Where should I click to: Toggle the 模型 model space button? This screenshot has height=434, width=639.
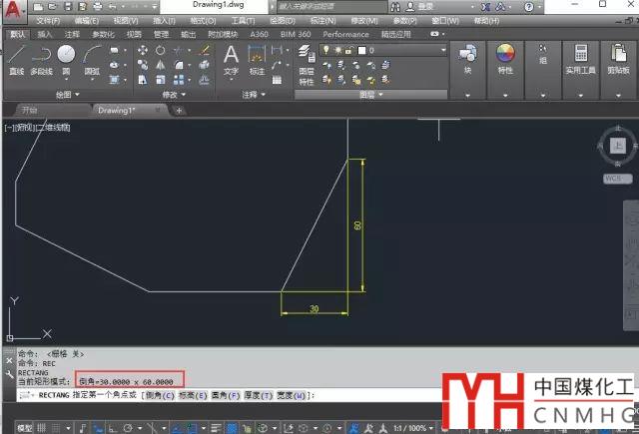(x=25, y=427)
